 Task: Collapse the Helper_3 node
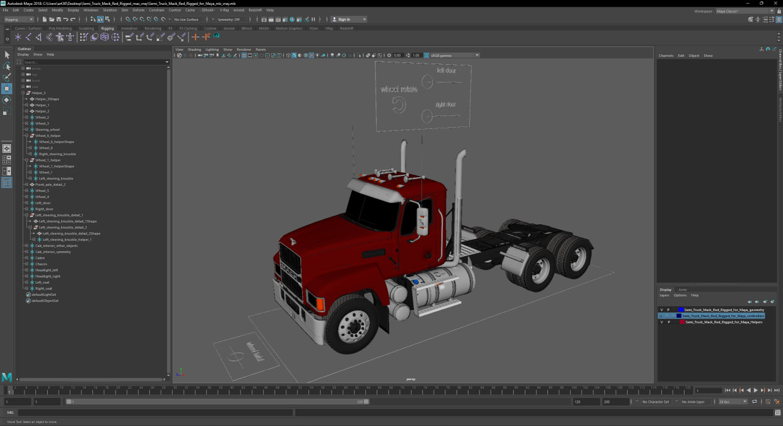[x=23, y=93]
